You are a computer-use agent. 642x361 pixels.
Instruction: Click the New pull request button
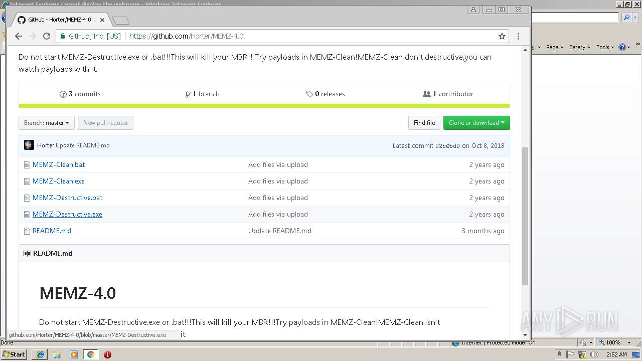pyautogui.click(x=105, y=123)
